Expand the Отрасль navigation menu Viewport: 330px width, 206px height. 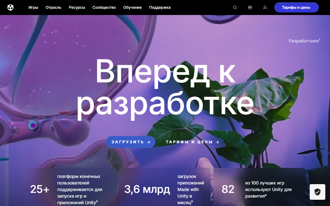pos(53,7)
